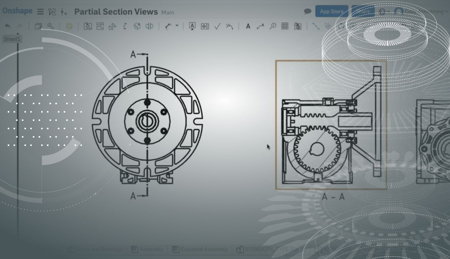The height and width of the screenshot is (259, 450).
Task: Click the App Store button
Action: point(332,12)
